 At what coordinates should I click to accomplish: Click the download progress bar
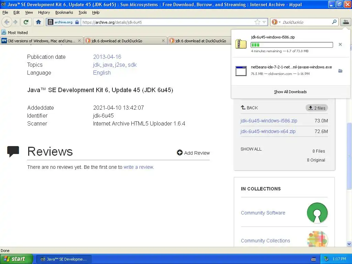pos(291,45)
